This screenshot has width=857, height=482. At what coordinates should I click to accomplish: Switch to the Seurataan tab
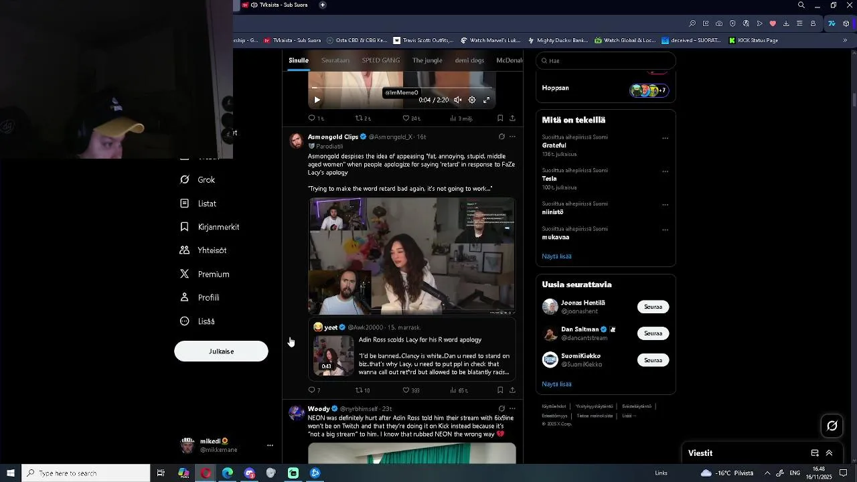click(x=335, y=60)
